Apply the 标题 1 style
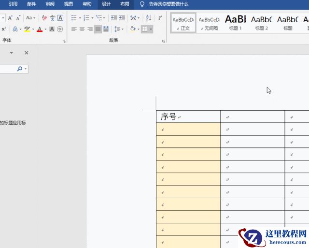This screenshot has width=309, height=248. pos(235,23)
